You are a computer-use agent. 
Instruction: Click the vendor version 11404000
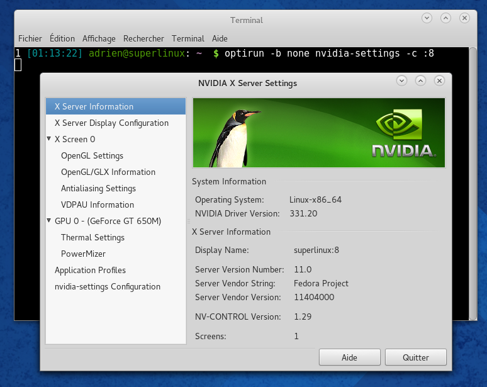(x=314, y=297)
